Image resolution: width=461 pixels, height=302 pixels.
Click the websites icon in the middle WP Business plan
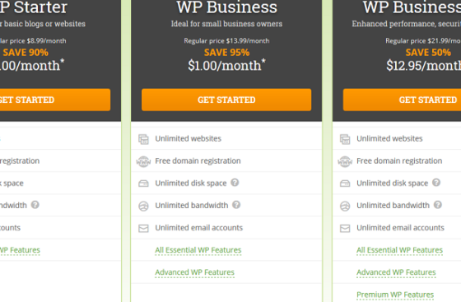point(143,139)
